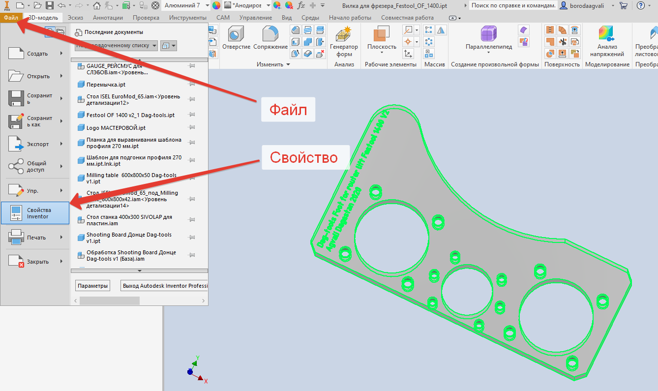Click the Печать menu item

35,238
